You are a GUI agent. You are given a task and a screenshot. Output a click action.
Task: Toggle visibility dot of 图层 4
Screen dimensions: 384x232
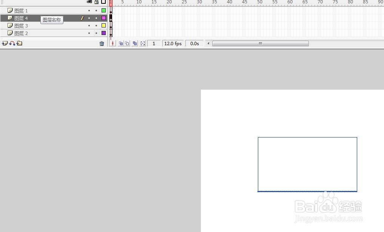89,18
